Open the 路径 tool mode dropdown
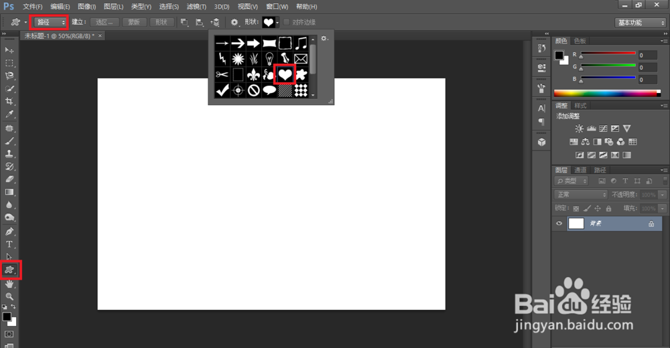 [x=50, y=22]
